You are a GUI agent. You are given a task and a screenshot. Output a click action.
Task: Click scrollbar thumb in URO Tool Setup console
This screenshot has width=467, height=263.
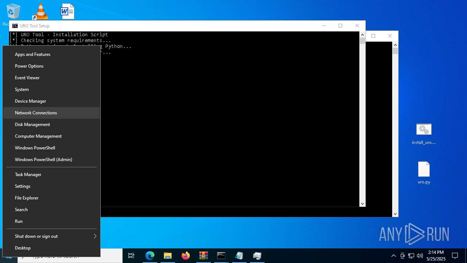click(x=362, y=41)
